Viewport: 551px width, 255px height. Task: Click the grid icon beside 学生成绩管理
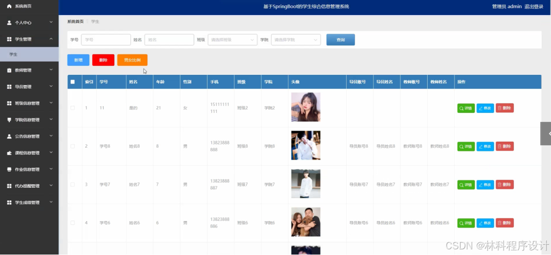(x=9, y=203)
